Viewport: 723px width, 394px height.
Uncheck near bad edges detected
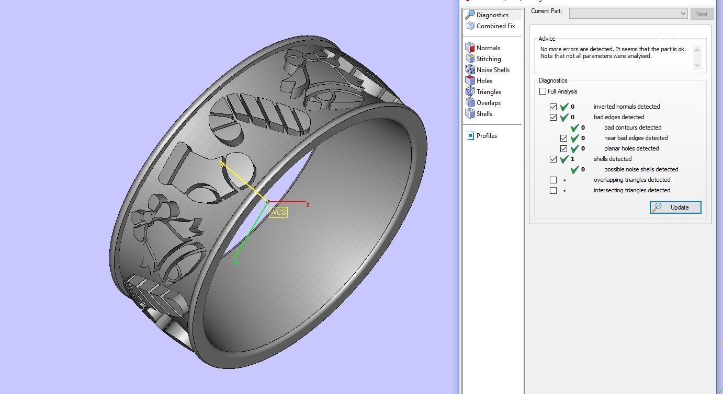[563, 138]
